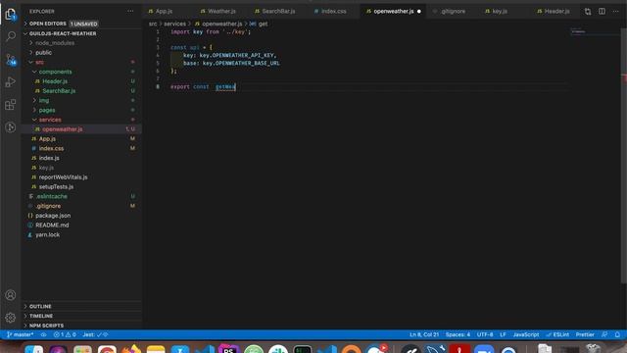The height and width of the screenshot is (353, 627).
Task: Split the editor to the right
Action: click(x=602, y=11)
